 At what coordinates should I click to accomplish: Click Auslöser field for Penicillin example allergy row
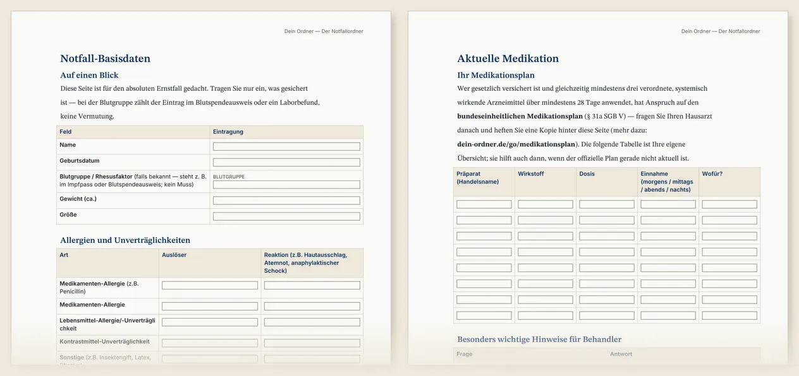(210, 285)
